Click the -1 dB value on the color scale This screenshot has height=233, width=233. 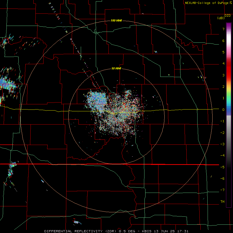(222, 121)
